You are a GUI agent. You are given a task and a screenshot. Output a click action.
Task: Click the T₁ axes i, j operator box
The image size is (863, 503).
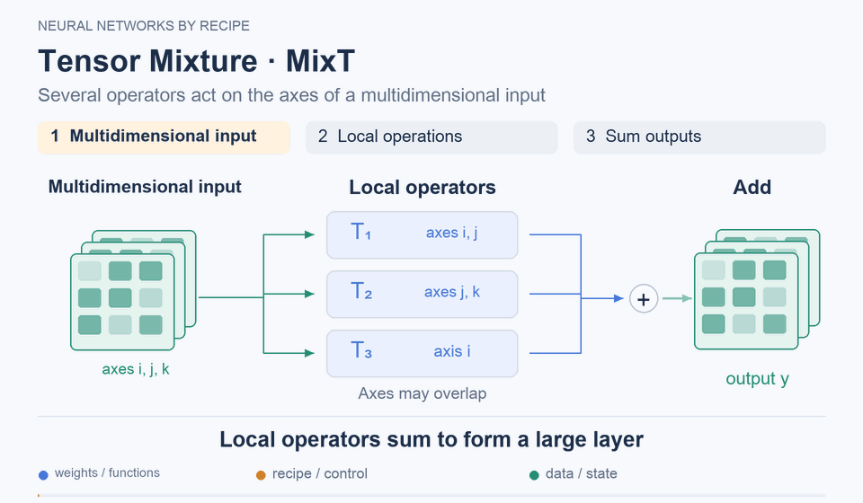point(423,234)
